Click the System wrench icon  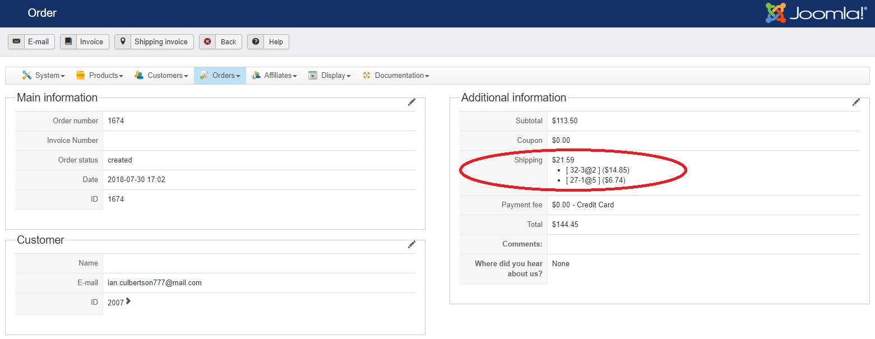click(26, 75)
